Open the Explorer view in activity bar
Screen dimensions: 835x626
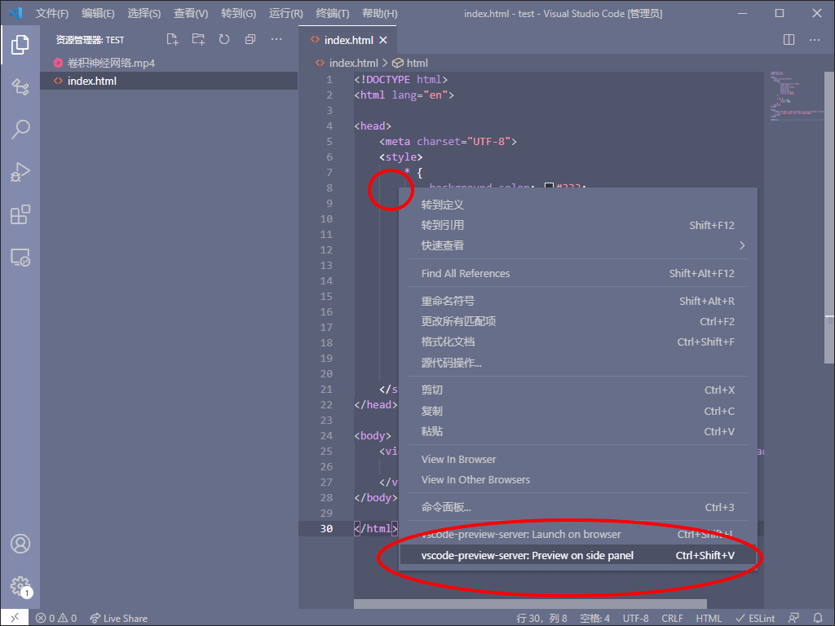(x=20, y=45)
